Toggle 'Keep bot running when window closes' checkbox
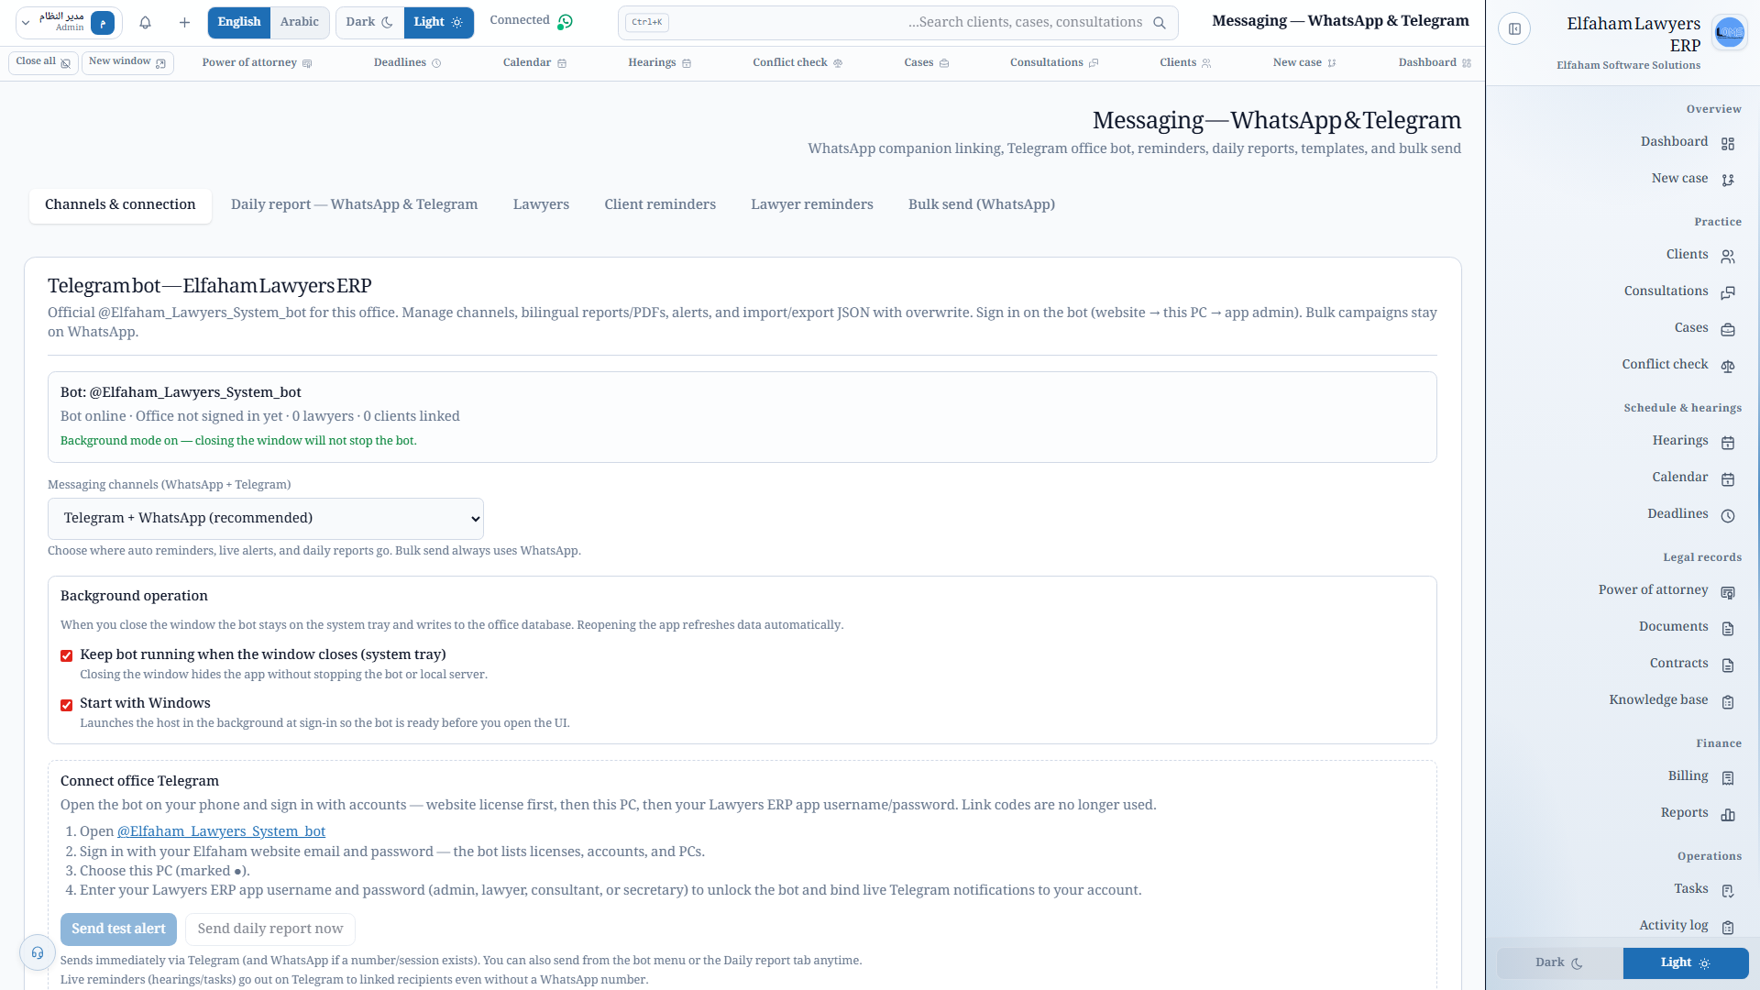This screenshot has width=1760, height=990. (x=66, y=655)
